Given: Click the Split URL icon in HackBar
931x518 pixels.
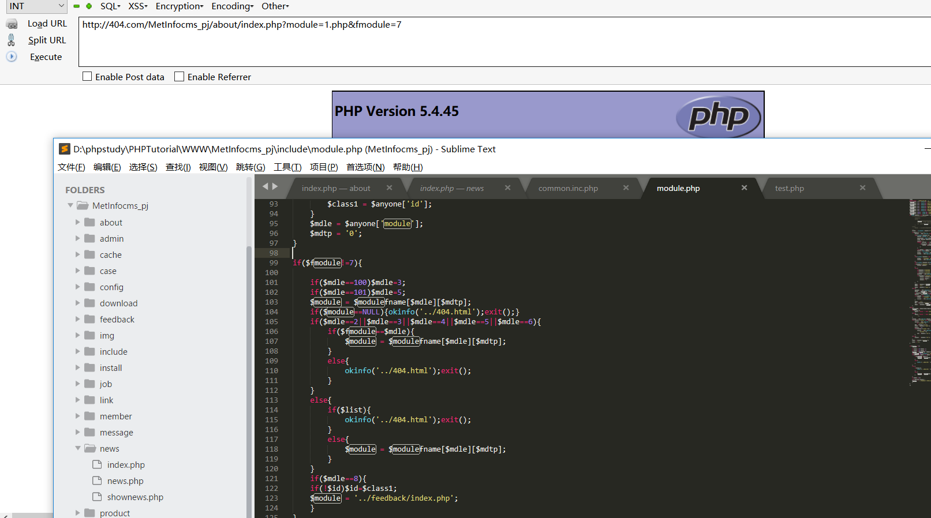Looking at the screenshot, I should tap(11, 40).
